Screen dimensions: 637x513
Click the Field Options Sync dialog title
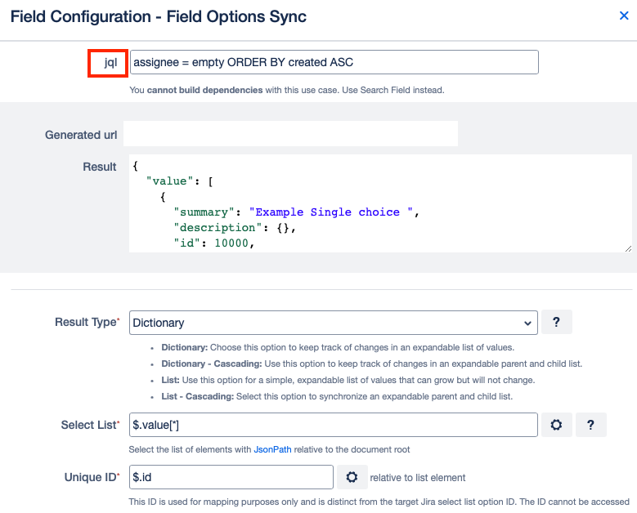[x=158, y=16]
